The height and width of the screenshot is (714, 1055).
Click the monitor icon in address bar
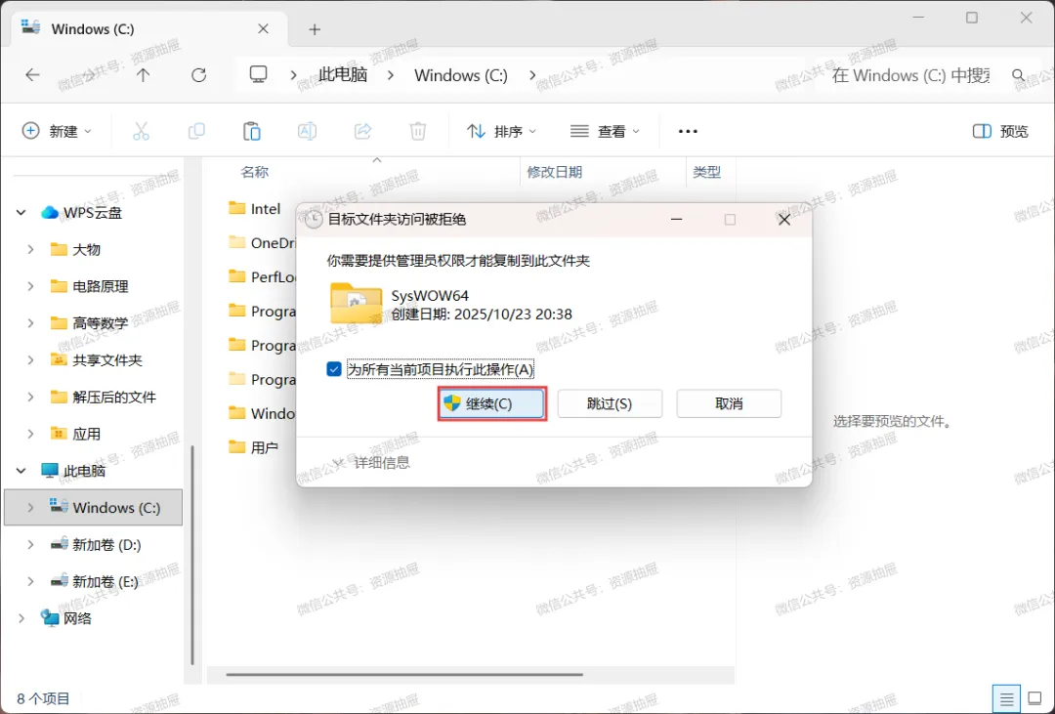point(258,74)
